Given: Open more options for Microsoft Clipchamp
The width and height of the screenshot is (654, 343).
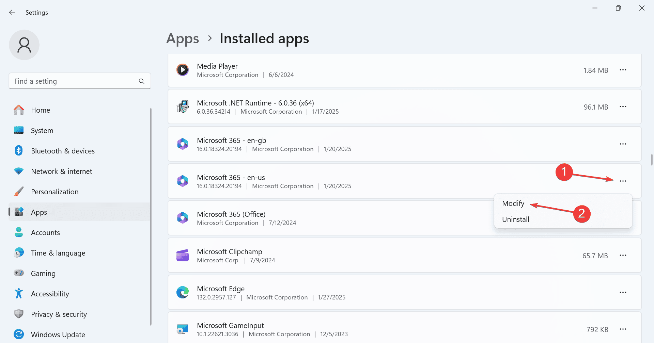Looking at the screenshot, I should [x=623, y=256].
